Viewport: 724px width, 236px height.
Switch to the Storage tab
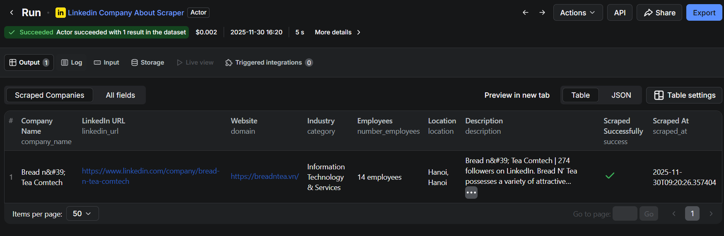tap(148, 63)
